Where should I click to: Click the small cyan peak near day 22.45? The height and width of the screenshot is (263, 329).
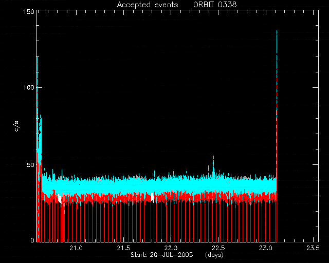point(213,166)
